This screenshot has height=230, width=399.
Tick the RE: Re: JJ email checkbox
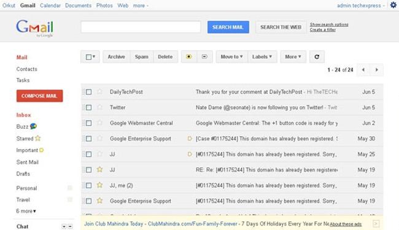click(88, 170)
